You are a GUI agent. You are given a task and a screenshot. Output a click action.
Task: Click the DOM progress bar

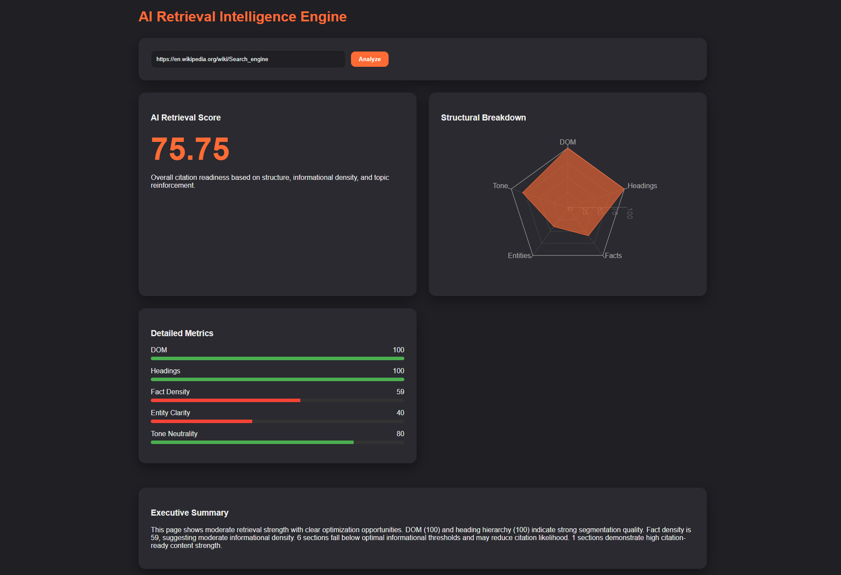[277, 358]
